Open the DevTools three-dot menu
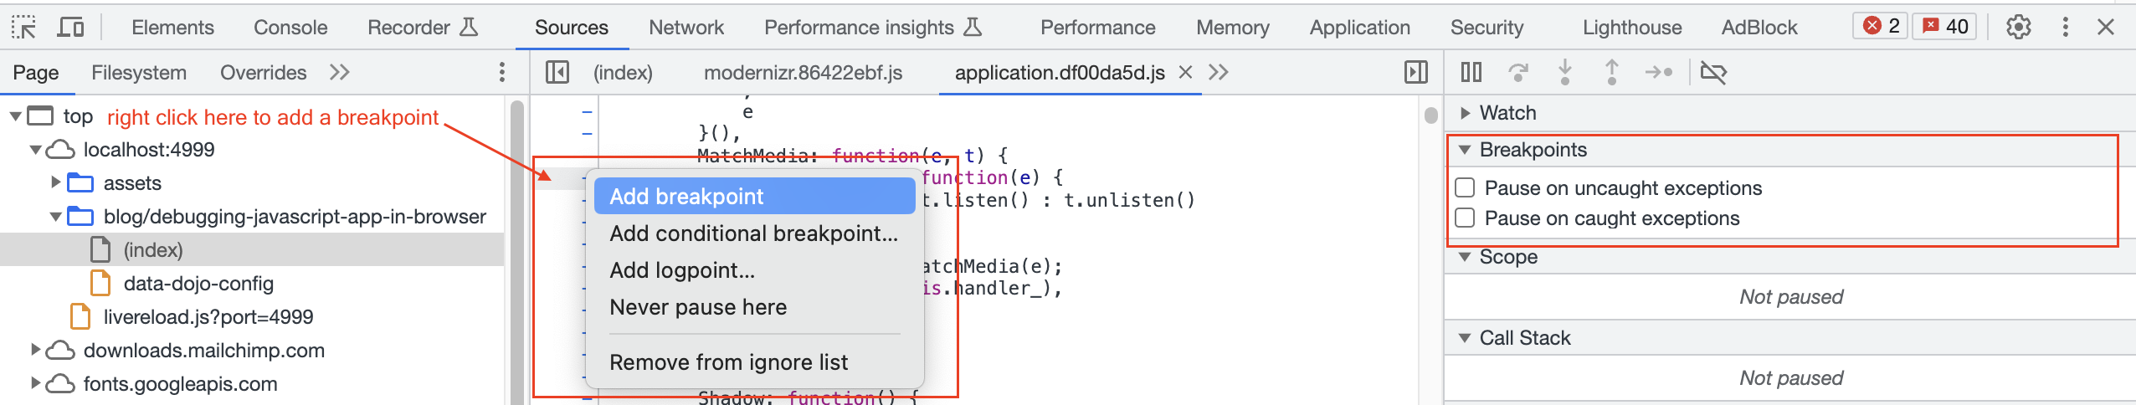2136x405 pixels. 2065,28
